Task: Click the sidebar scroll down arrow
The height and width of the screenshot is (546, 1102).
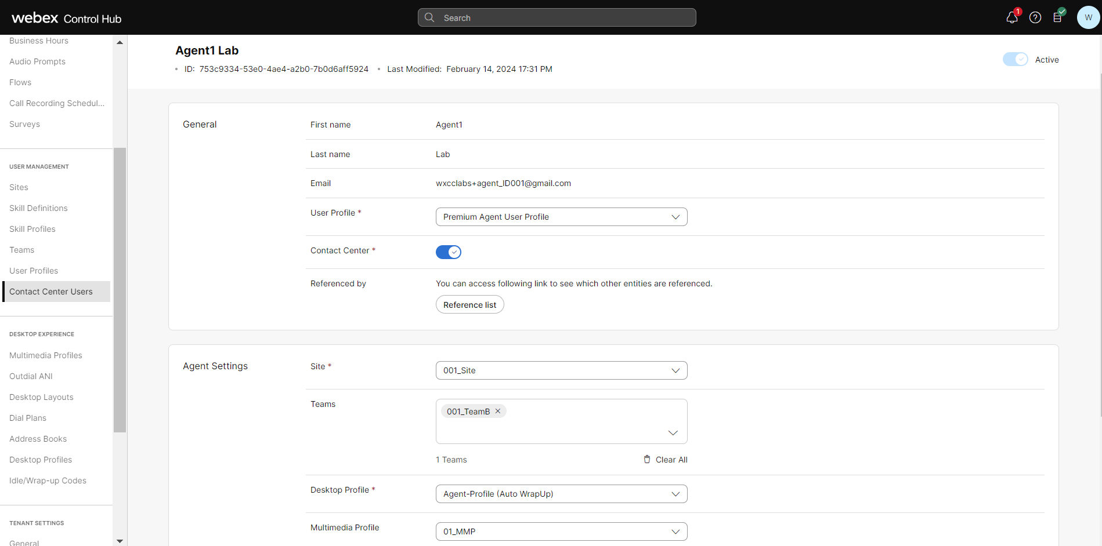Action: [120, 541]
